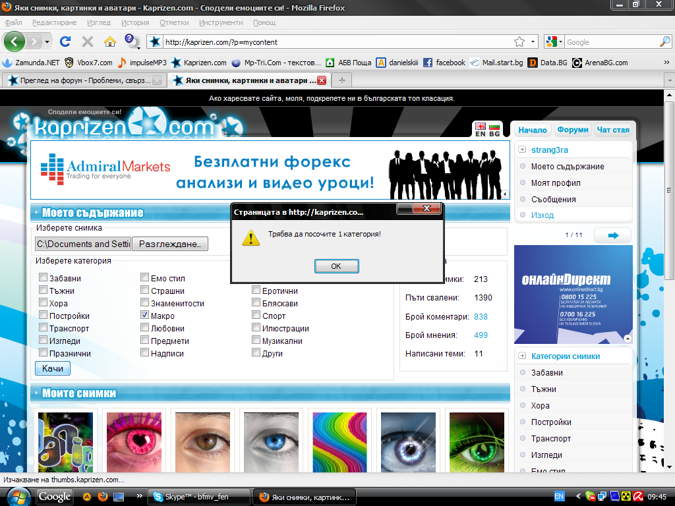The image size is (675, 506).
Task: Click the help magnifier toolbar icon
Action: tap(132, 42)
